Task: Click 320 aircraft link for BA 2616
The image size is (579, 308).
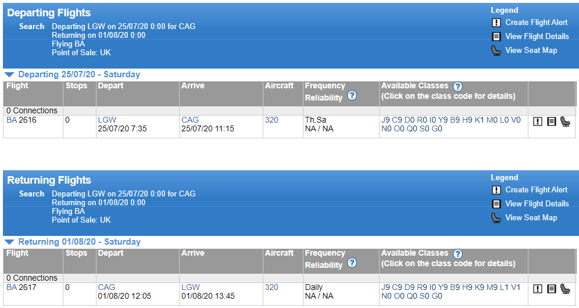Action: (271, 120)
